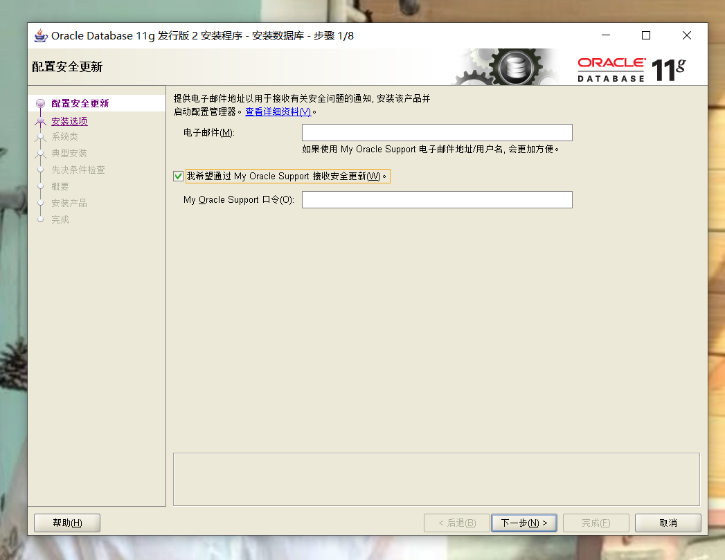Select the 典型安装 step in sidebar

click(x=69, y=153)
